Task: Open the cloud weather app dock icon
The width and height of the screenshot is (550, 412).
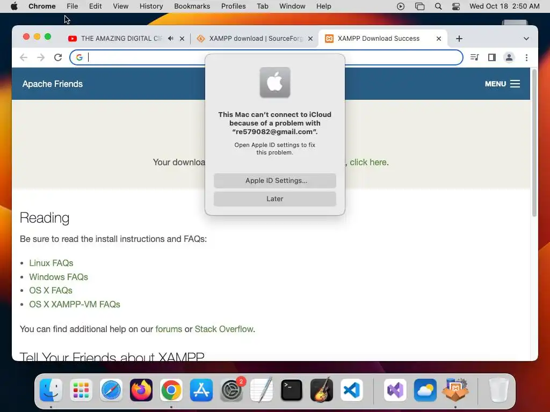Action: click(425, 390)
